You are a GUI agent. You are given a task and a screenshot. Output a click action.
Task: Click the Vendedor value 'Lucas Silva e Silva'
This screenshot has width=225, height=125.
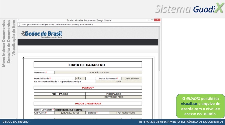click(x=98, y=73)
